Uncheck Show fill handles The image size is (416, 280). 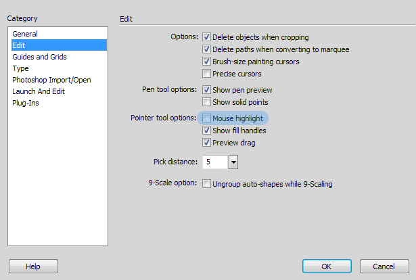pyautogui.click(x=206, y=130)
